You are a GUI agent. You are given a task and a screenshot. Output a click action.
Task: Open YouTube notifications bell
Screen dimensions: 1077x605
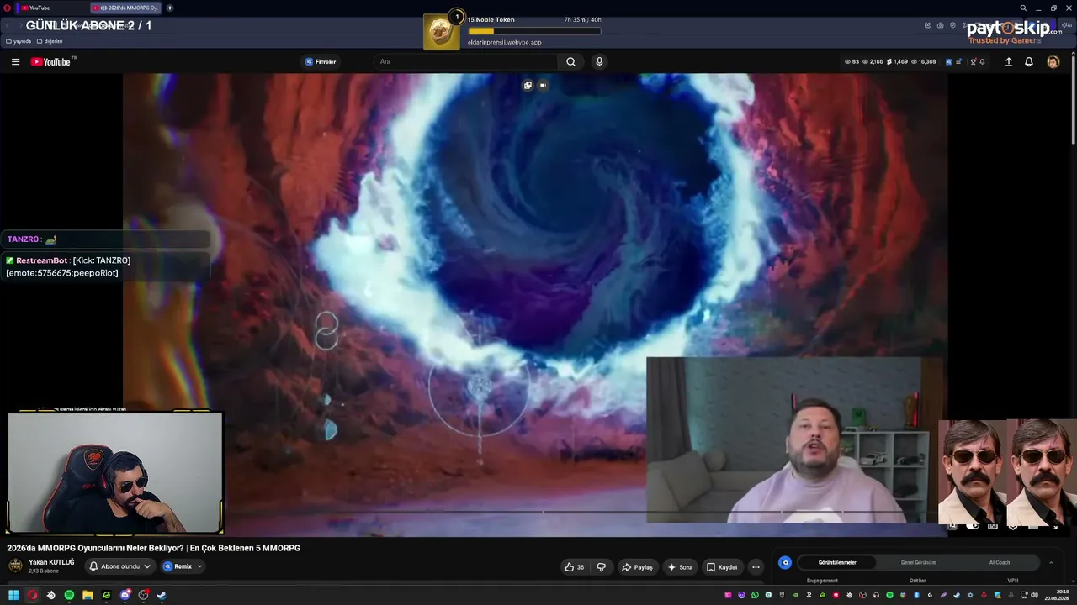[1028, 61]
